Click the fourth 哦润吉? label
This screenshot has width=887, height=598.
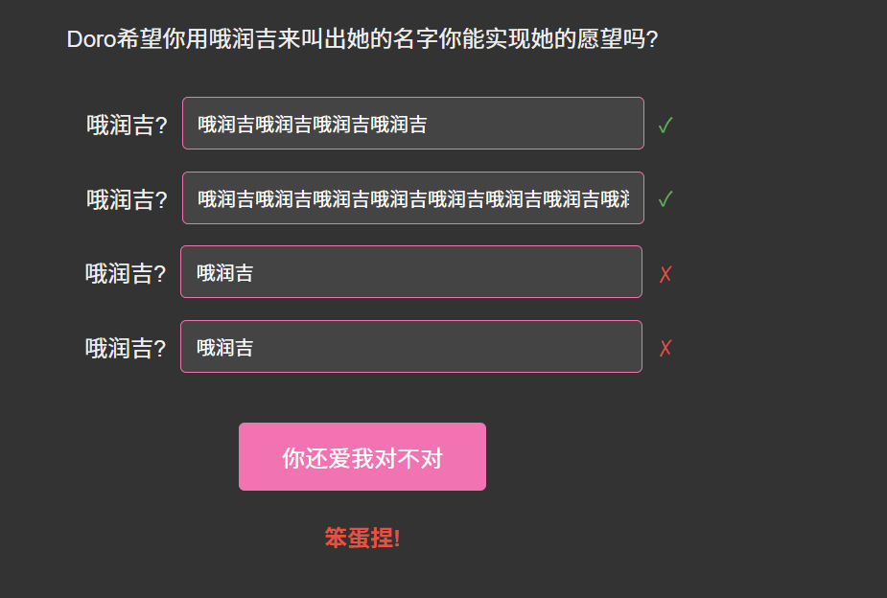[126, 348]
